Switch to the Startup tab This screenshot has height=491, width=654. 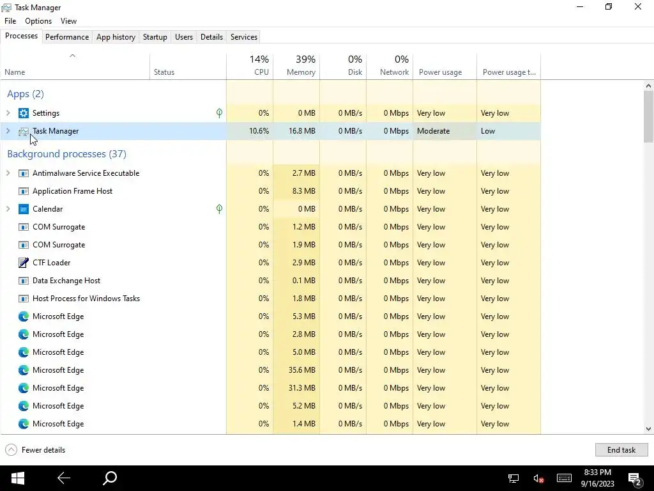click(155, 36)
